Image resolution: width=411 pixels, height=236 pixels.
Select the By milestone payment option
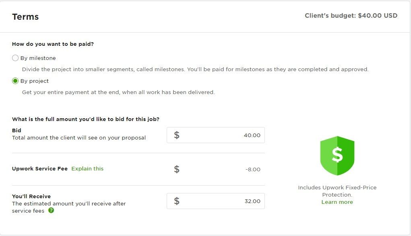[x=15, y=58]
